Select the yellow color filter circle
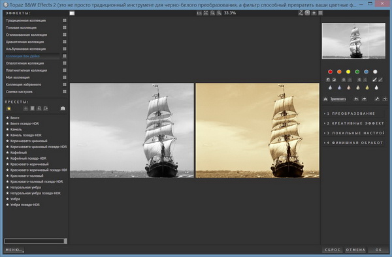This screenshot has width=392, height=257. [x=348, y=72]
